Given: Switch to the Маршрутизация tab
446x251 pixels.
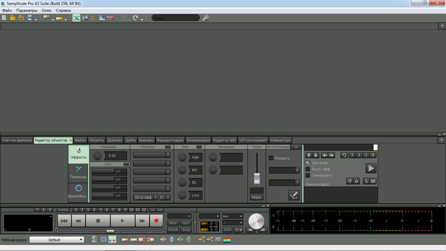Looking at the screenshot, I should coord(170,140).
